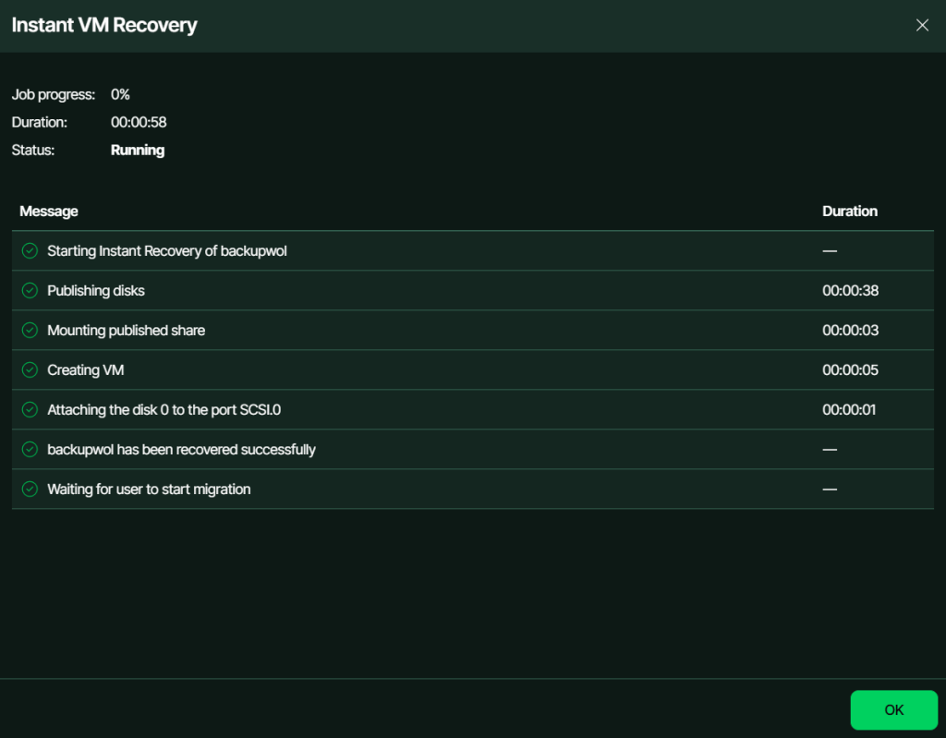The width and height of the screenshot is (946, 738).
Task: Select 'backupwol has been recovered successfully' message
Action: tap(182, 450)
